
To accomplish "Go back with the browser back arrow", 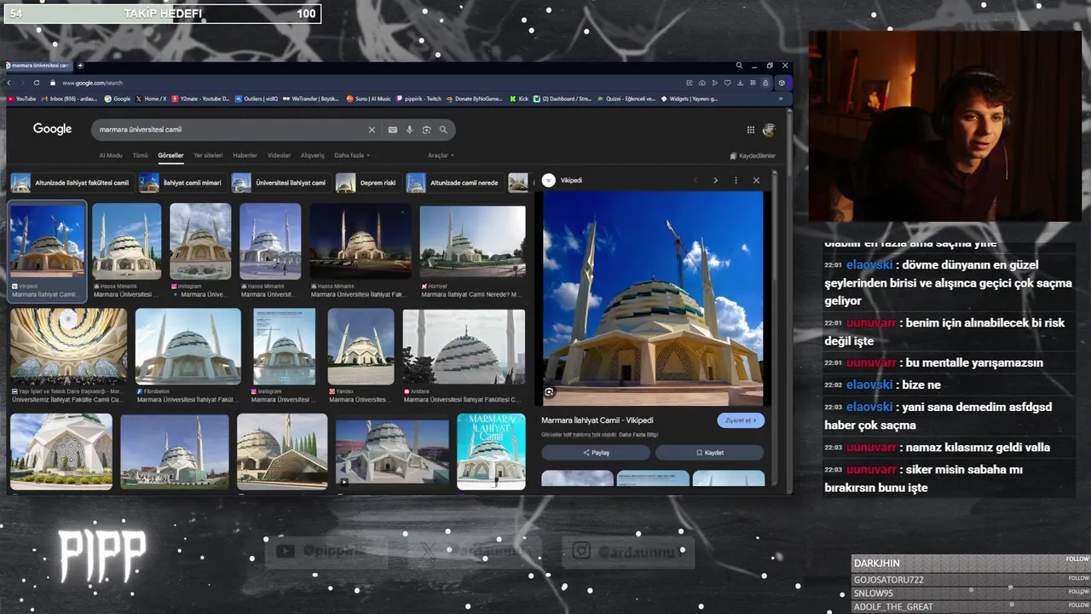I will click(9, 83).
